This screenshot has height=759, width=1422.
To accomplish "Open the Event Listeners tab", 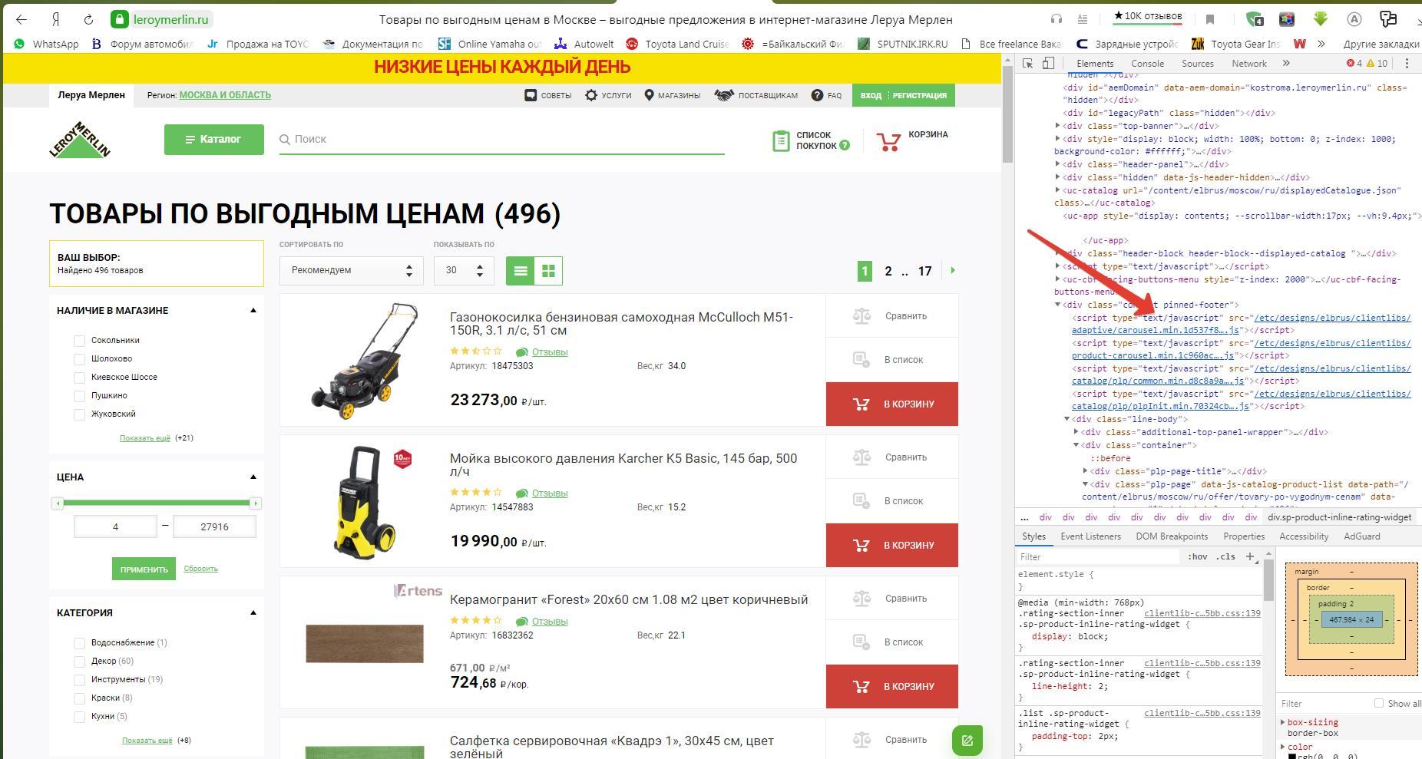I will (1090, 536).
